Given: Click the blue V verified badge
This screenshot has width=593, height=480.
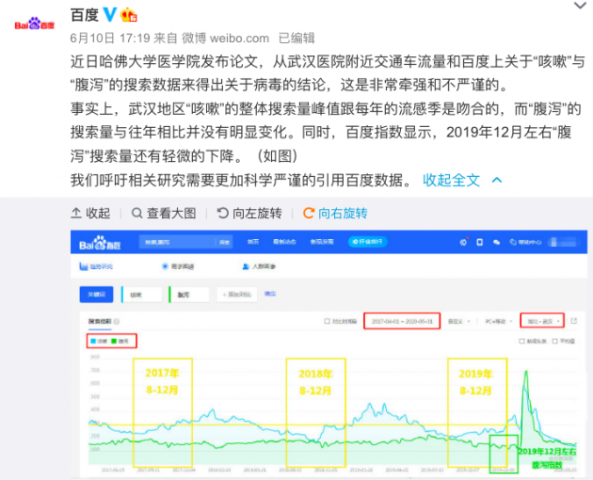Looking at the screenshot, I should click(x=110, y=15).
